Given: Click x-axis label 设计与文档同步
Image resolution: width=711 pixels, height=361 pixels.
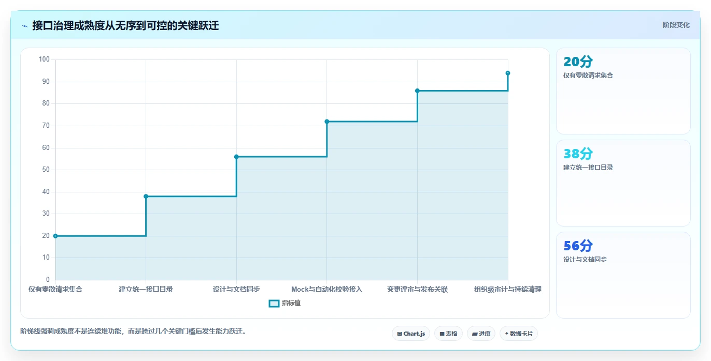Looking at the screenshot, I should tap(236, 289).
